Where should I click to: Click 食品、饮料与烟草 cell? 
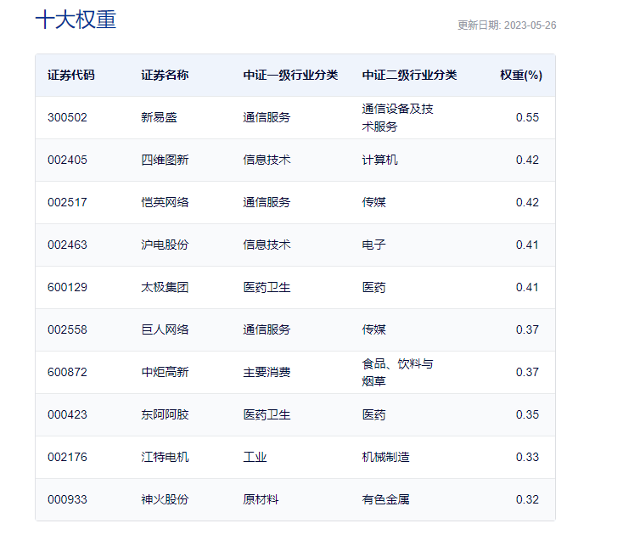click(398, 372)
